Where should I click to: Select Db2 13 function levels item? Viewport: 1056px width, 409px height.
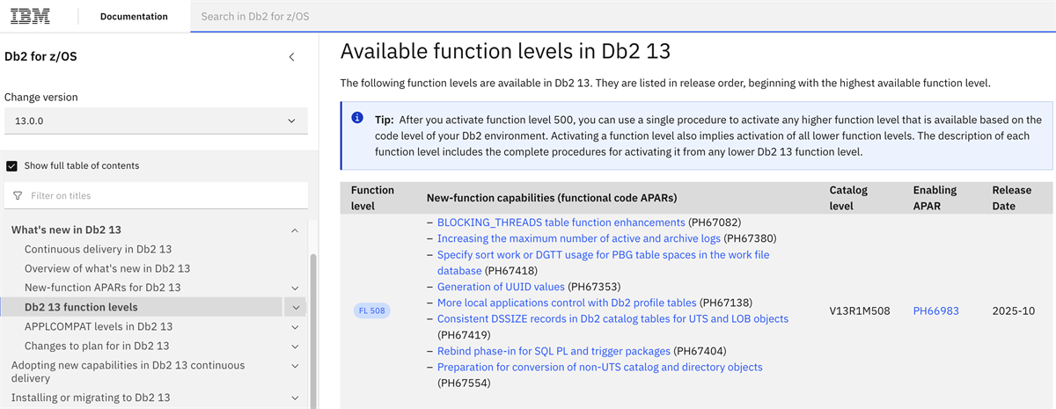81,307
